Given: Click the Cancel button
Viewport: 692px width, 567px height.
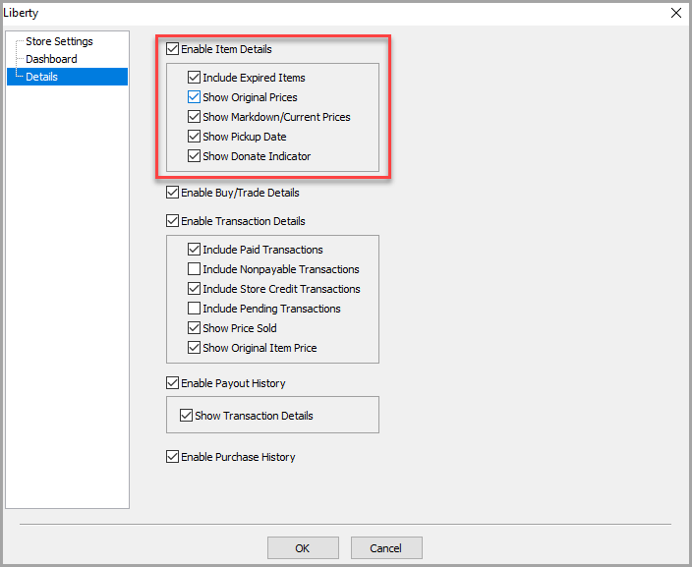Looking at the screenshot, I should (386, 548).
